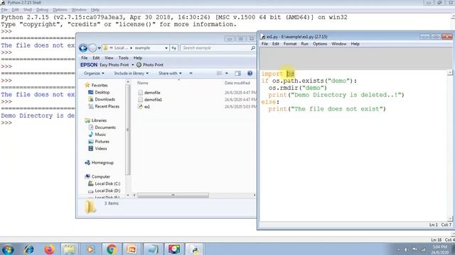The width and height of the screenshot is (455, 255).
Task: Select the demofile1 file
Action: click(x=153, y=100)
